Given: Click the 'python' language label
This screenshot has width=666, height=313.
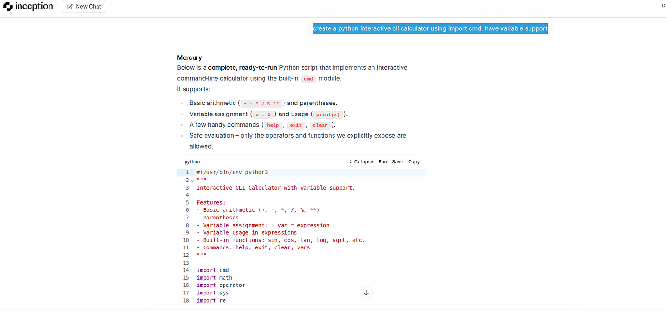Looking at the screenshot, I should point(192,162).
